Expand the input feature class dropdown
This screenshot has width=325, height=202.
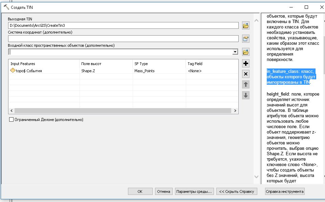pos(235,52)
